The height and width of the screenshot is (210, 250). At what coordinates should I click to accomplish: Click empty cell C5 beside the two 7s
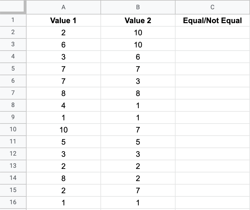(x=212, y=69)
